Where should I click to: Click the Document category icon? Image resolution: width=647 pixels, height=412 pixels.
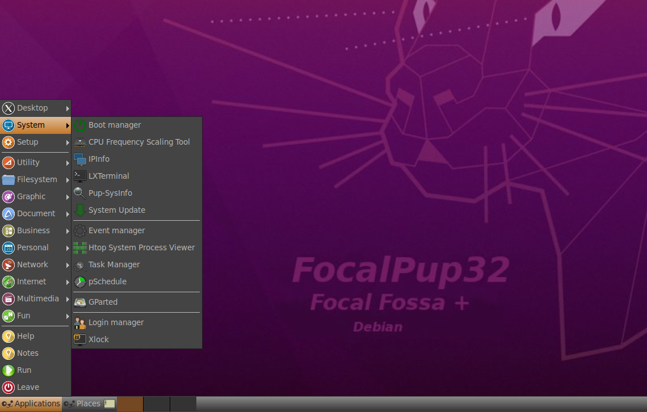(x=9, y=213)
